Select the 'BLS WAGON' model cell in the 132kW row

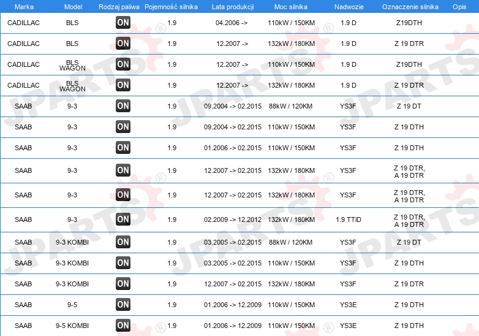tap(72, 86)
